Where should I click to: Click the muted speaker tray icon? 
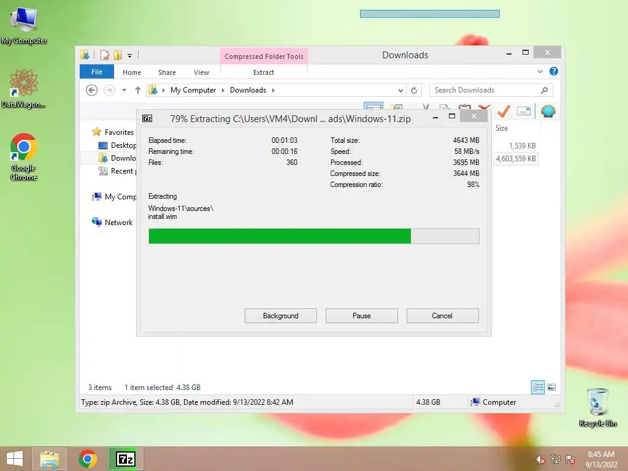tap(540, 459)
